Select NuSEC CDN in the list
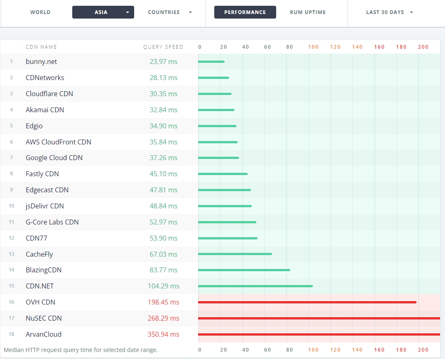 click(x=44, y=318)
